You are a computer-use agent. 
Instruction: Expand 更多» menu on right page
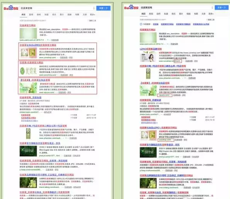tap(211, 14)
